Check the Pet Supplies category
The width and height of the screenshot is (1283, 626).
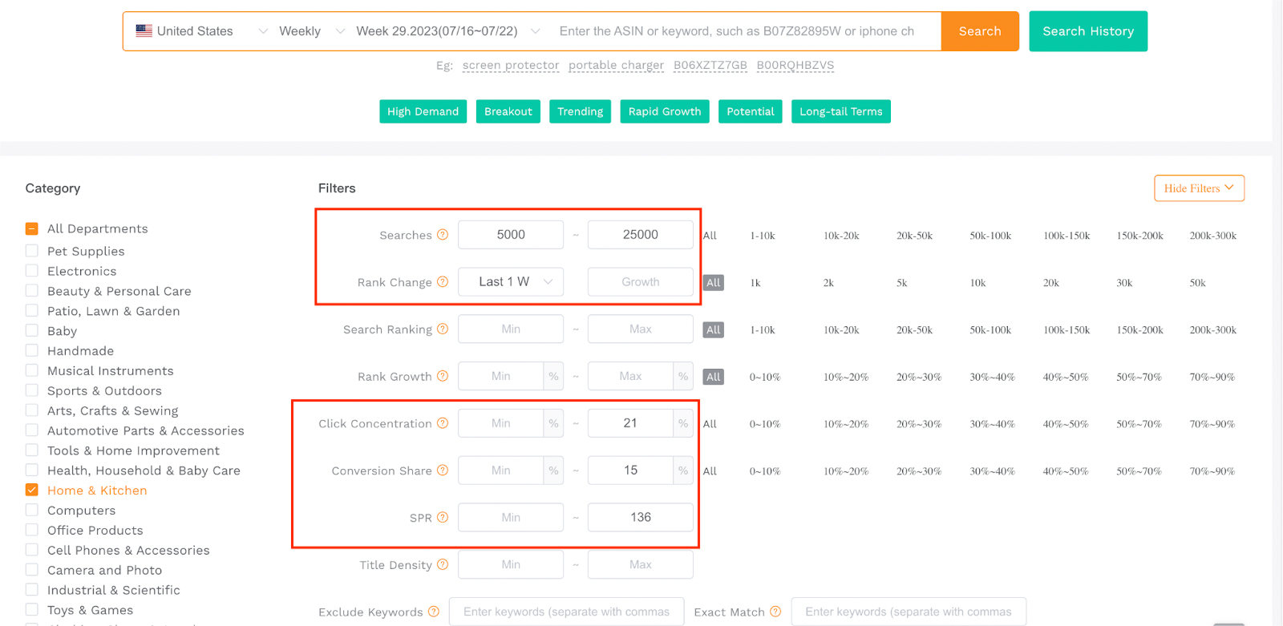pos(32,251)
